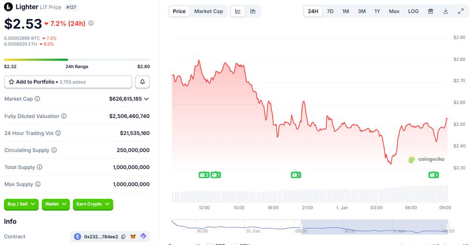Image resolution: width=470 pixels, height=245 pixels.
Task: Expand chart to fullscreen
Action: (x=460, y=11)
